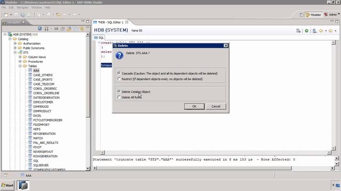Click the yellow gear icon in Navigator toolbar
Viewport: 341px width, 191px height.
(x=82, y=29)
